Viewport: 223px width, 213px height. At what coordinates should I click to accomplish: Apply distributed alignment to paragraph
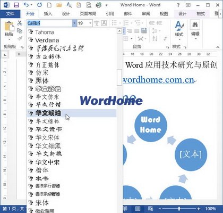pyautogui.click(x=144, y=31)
